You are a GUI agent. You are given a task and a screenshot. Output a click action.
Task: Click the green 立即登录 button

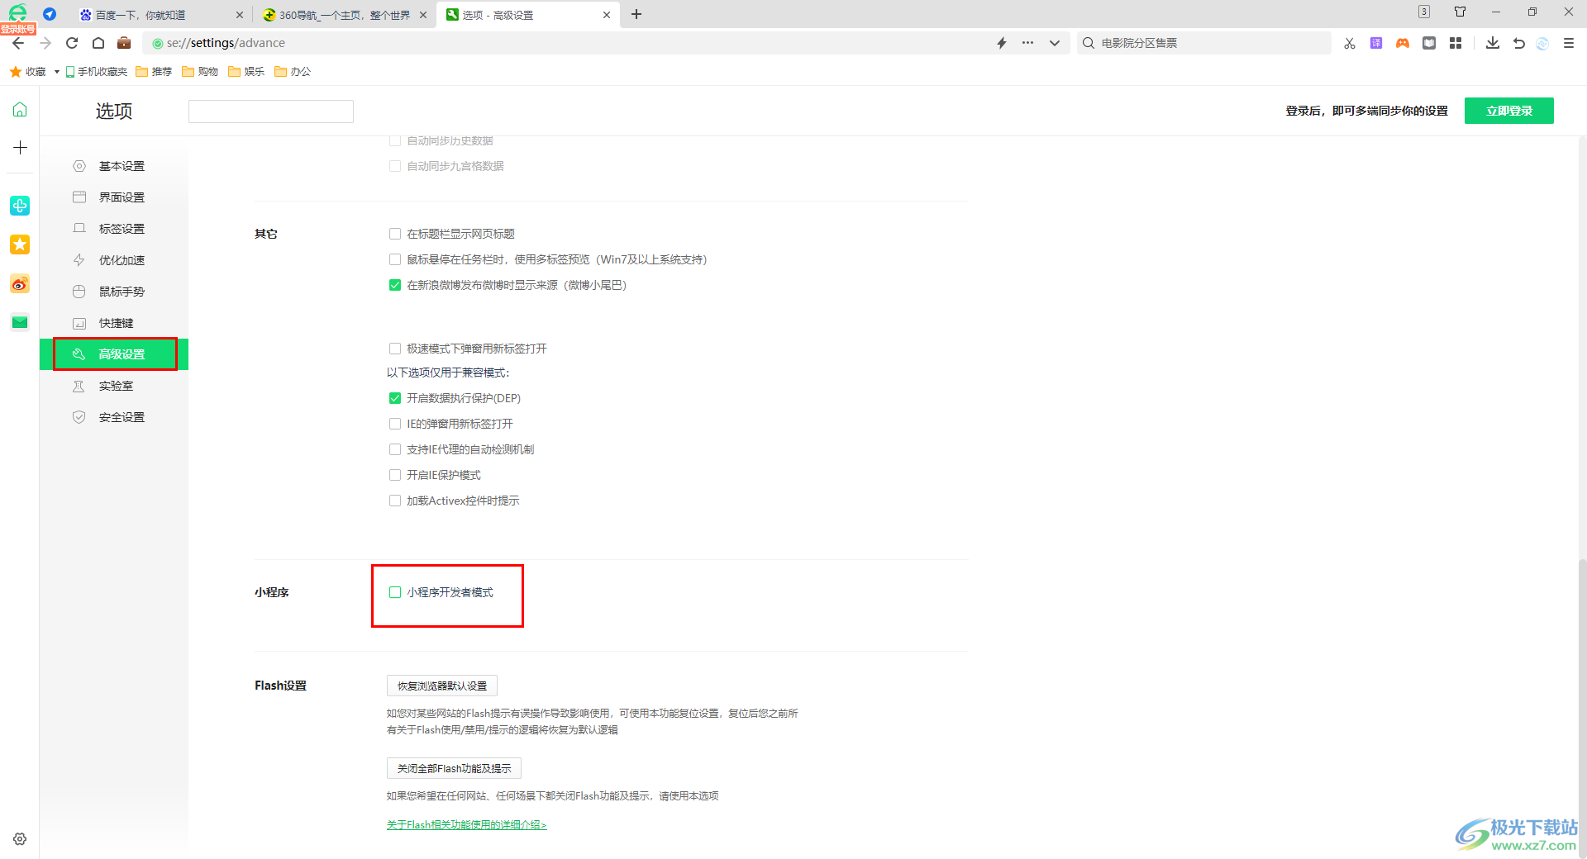coord(1509,111)
